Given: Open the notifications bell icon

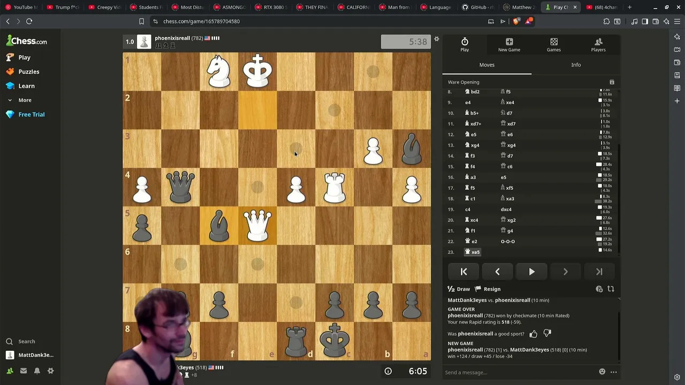Looking at the screenshot, I should point(37,371).
